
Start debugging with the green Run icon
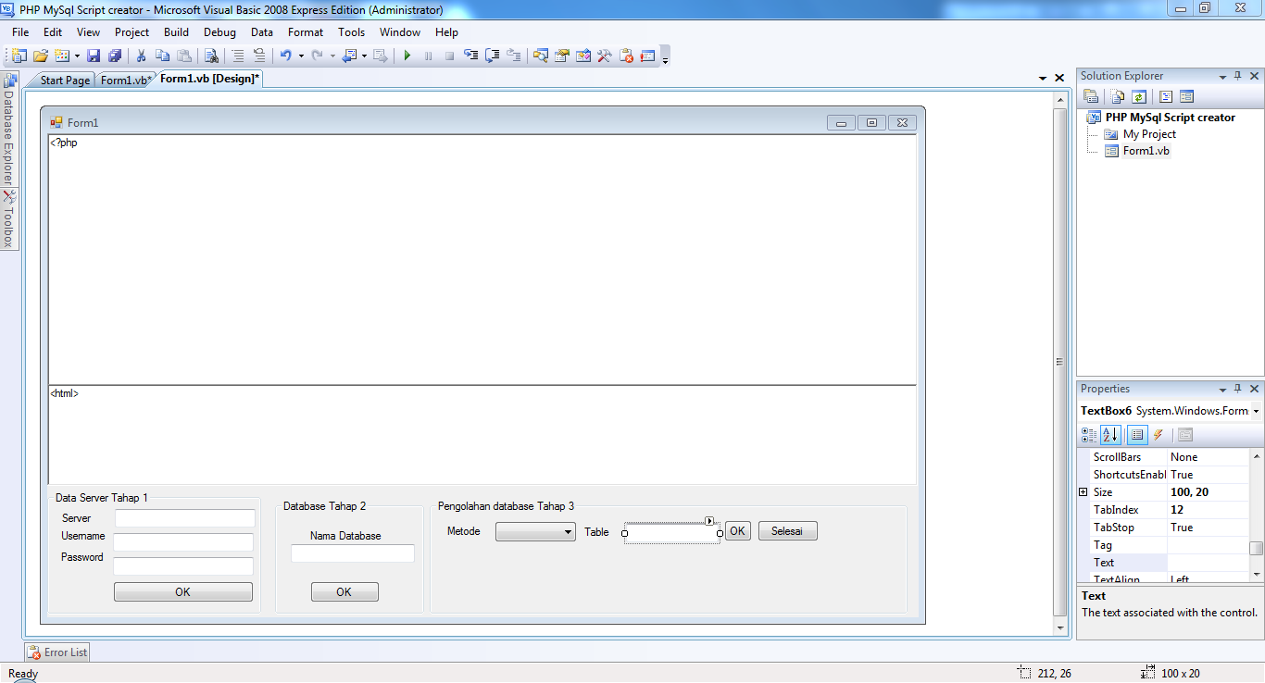tap(407, 56)
